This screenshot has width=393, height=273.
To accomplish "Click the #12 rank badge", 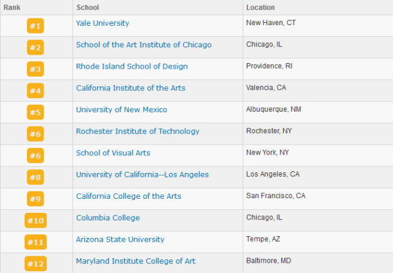I will [x=36, y=264].
